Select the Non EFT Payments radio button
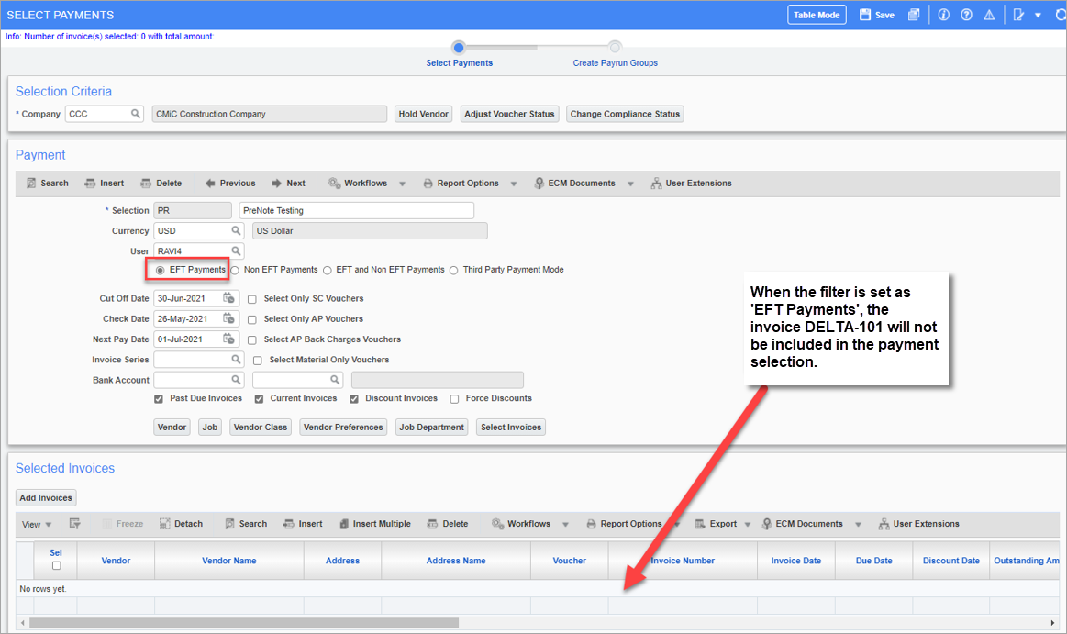Viewport: 1067px width, 634px height. [236, 270]
